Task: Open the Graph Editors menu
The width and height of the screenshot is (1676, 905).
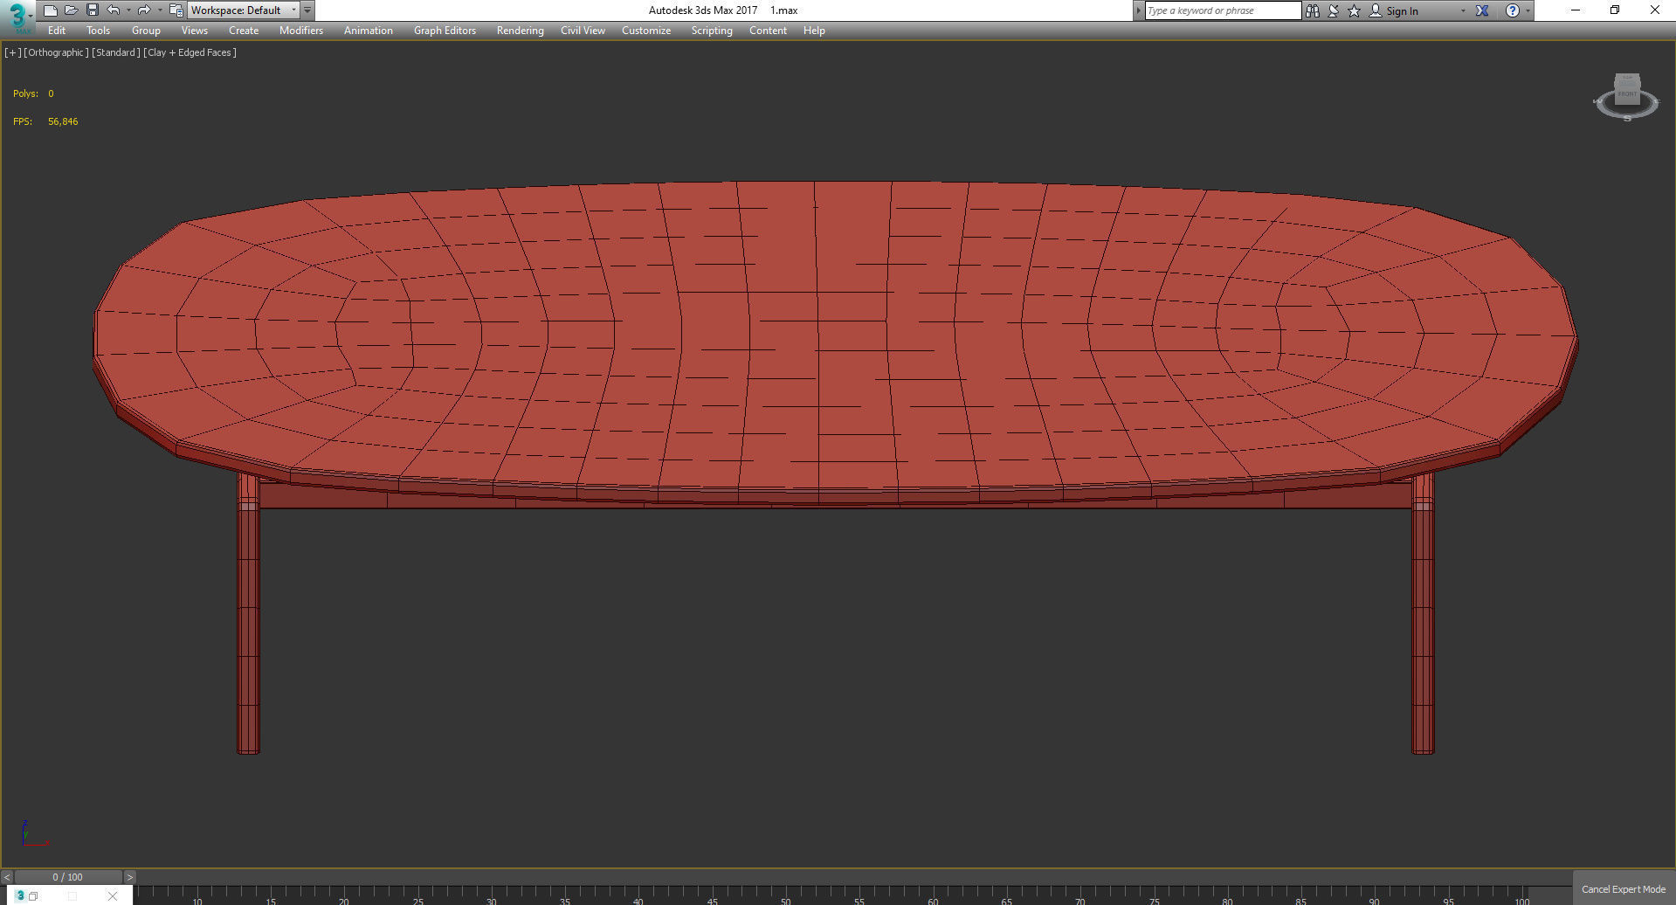Action: click(x=445, y=31)
